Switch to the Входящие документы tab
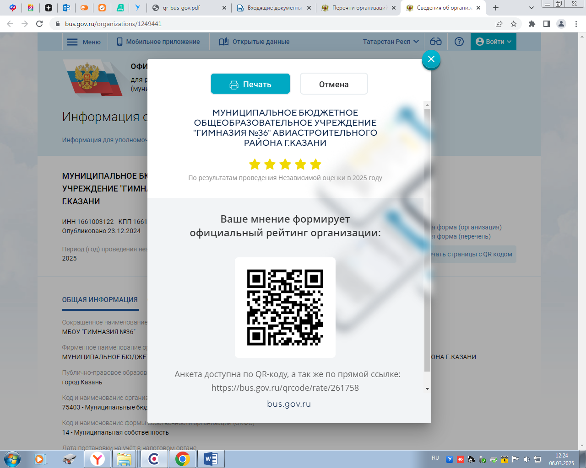This screenshot has width=586, height=468. [x=274, y=8]
